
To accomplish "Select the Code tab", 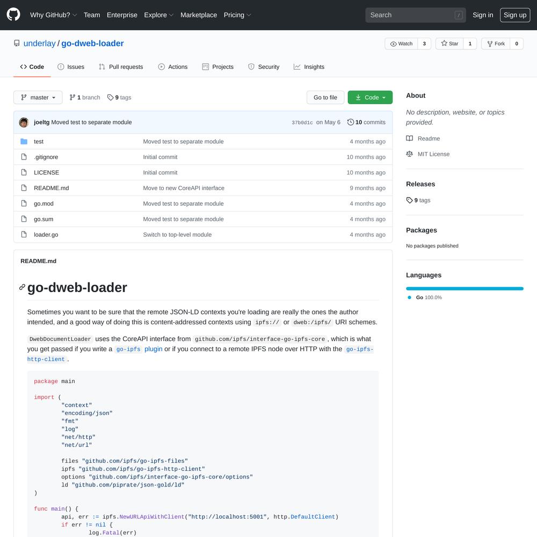I will [x=32, y=67].
